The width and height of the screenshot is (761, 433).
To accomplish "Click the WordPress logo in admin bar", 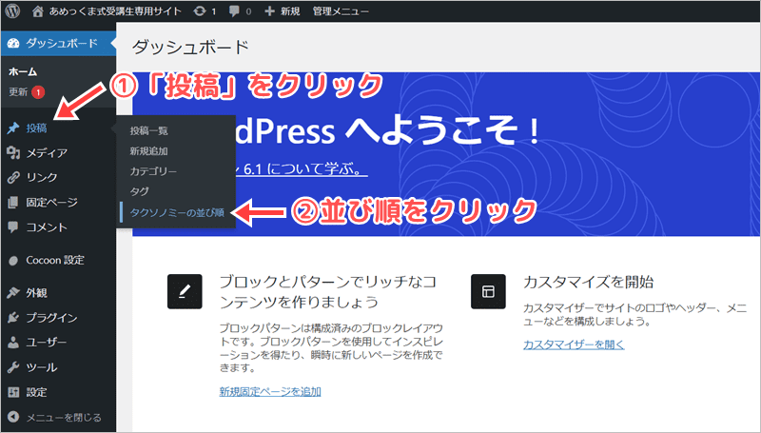I will click(14, 11).
